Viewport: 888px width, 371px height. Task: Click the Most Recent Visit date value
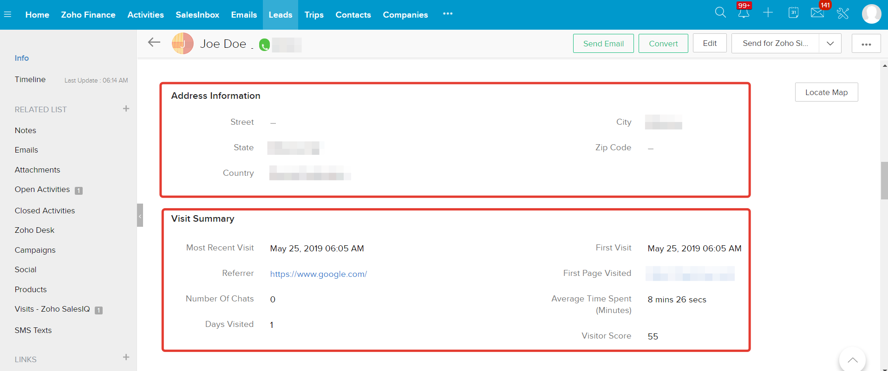(x=317, y=249)
